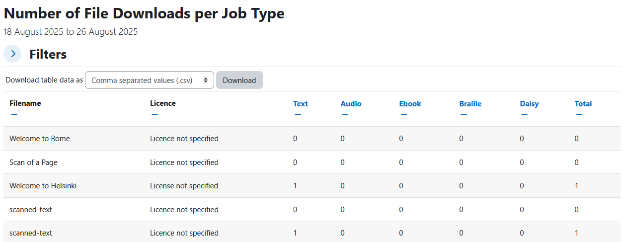The image size is (623, 242).
Task: Sort table by Ebook column
Action: (x=410, y=104)
